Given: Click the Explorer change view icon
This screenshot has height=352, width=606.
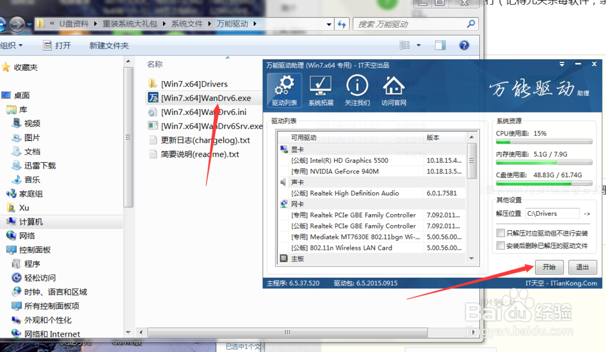Looking at the screenshot, I should coord(405,45).
